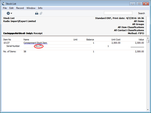Click the paperclip attachments icon
Screen dimensions: 151x113
click(x=41, y=13)
